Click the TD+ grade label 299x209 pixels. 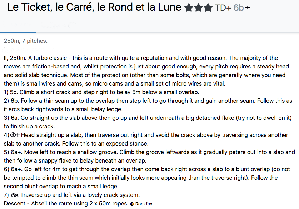click(223, 8)
